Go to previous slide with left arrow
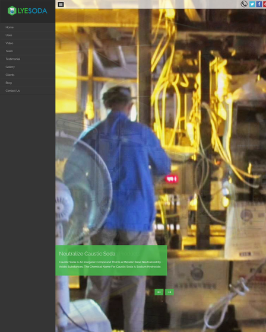This screenshot has height=332, width=266. coord(159,292)
